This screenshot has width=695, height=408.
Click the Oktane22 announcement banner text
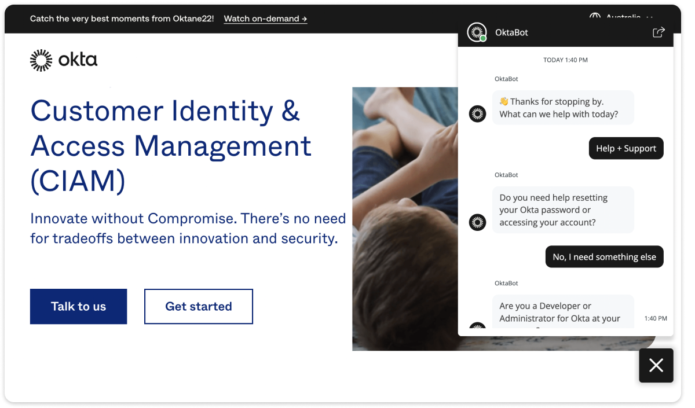click(x=122, y=19)
